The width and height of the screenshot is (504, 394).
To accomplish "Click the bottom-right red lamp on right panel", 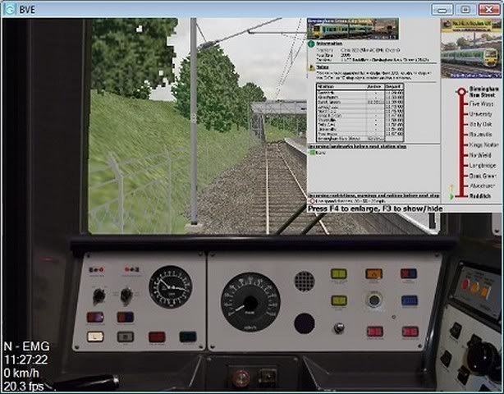I will [410, 332].
